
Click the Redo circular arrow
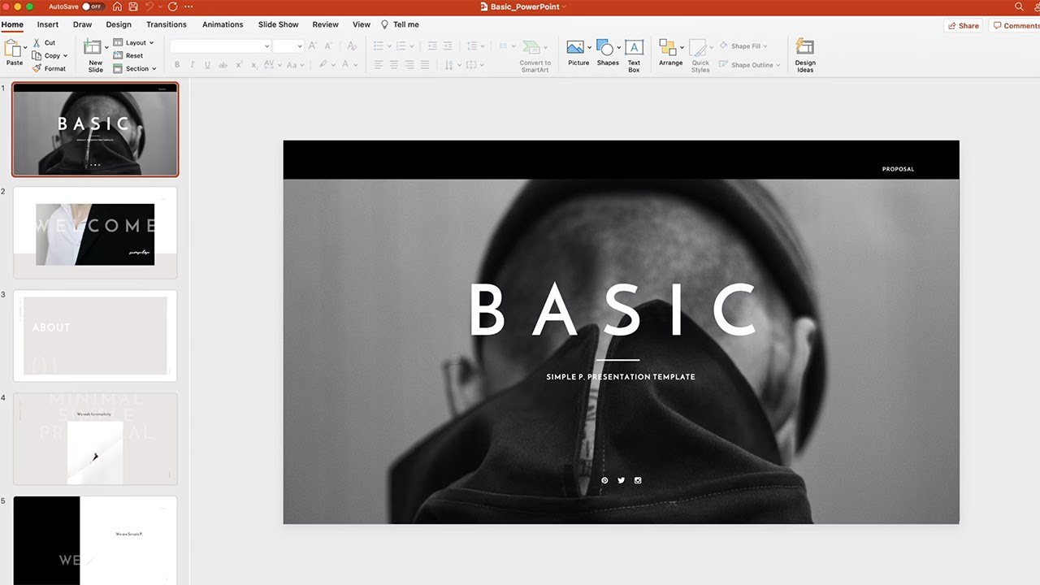coord(172,6)
